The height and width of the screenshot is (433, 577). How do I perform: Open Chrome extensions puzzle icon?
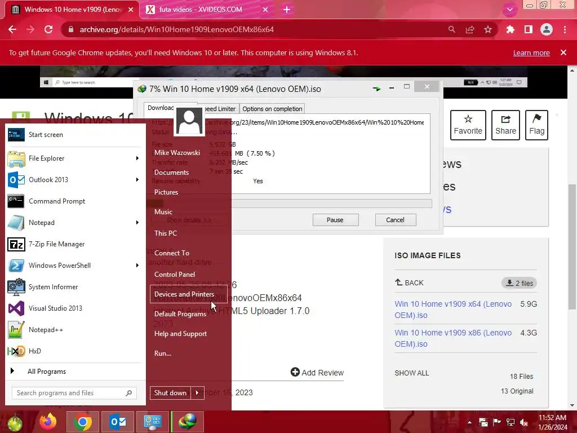point(510,29)
